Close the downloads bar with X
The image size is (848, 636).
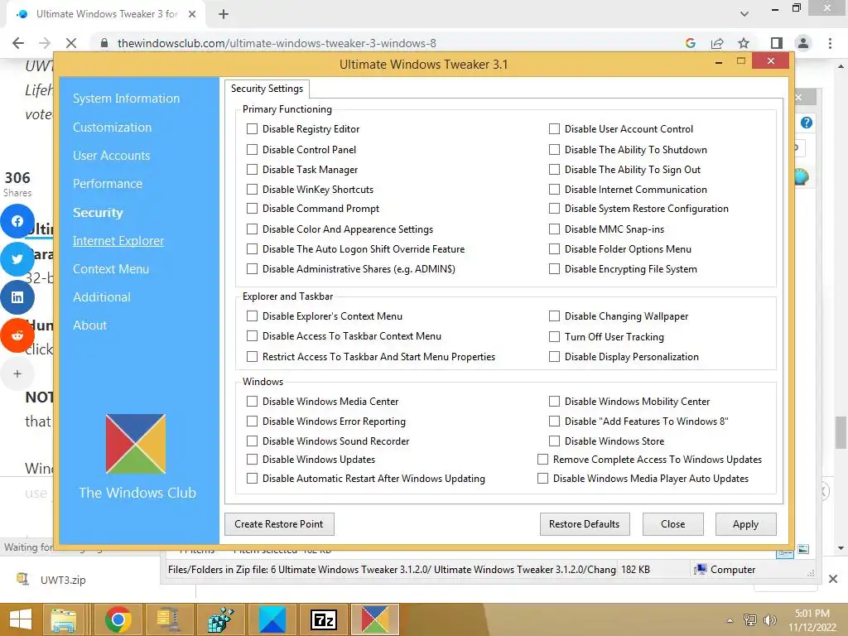tap(833, 579)
